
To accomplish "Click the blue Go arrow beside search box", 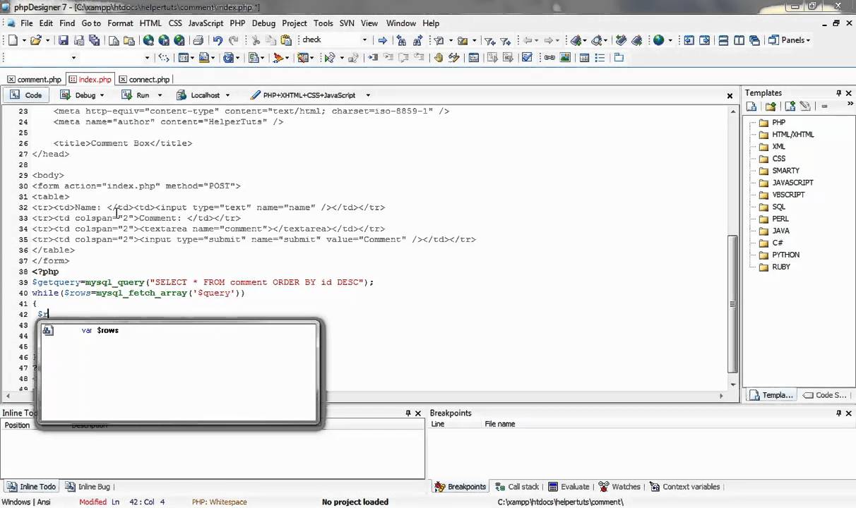I will (x=383, y=40).
